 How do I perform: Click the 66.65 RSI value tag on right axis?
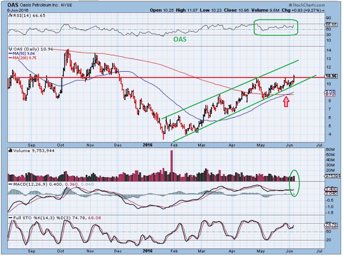tap(331, 25)
